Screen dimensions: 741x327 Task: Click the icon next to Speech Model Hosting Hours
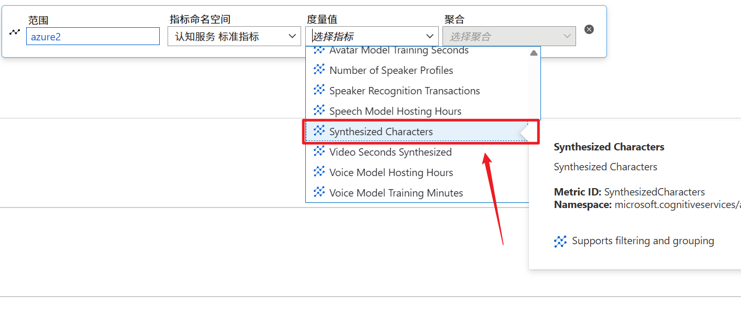319,111
